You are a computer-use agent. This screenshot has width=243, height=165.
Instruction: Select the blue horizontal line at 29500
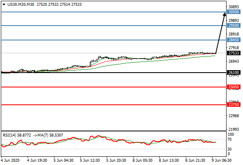click(114, 26)
